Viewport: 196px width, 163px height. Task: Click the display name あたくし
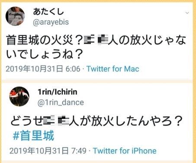48,12
